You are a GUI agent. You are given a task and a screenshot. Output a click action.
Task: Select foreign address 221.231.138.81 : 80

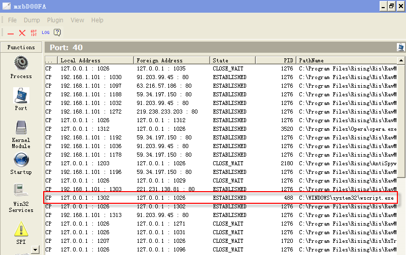pyautogui.click(x=166, y=189)
